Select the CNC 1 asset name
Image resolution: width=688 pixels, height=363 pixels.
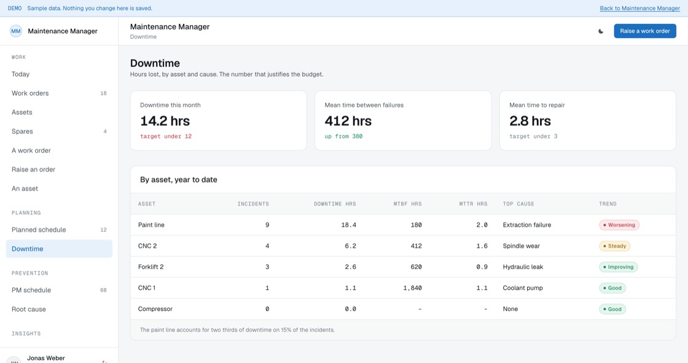pos(147,288)
